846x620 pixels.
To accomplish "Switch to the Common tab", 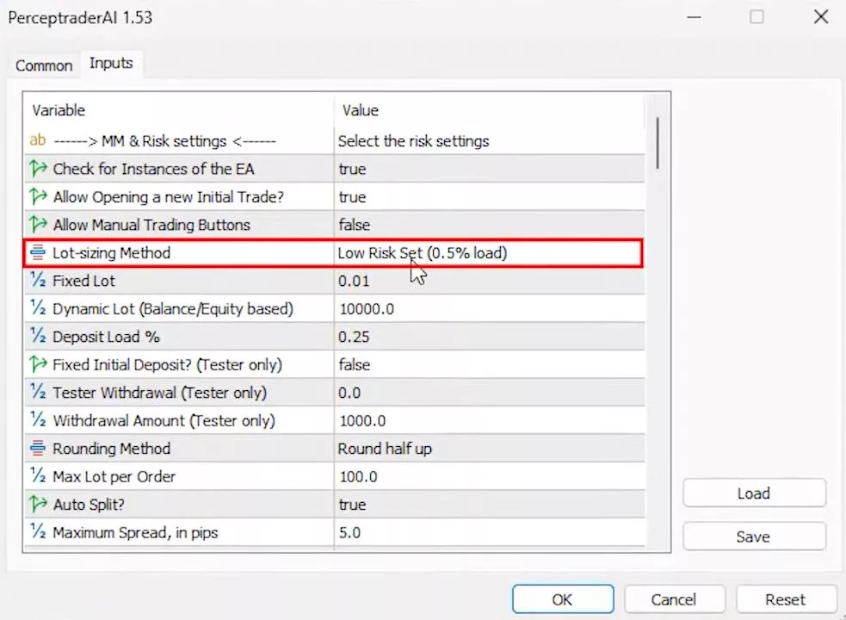I will tap(44, 65).
